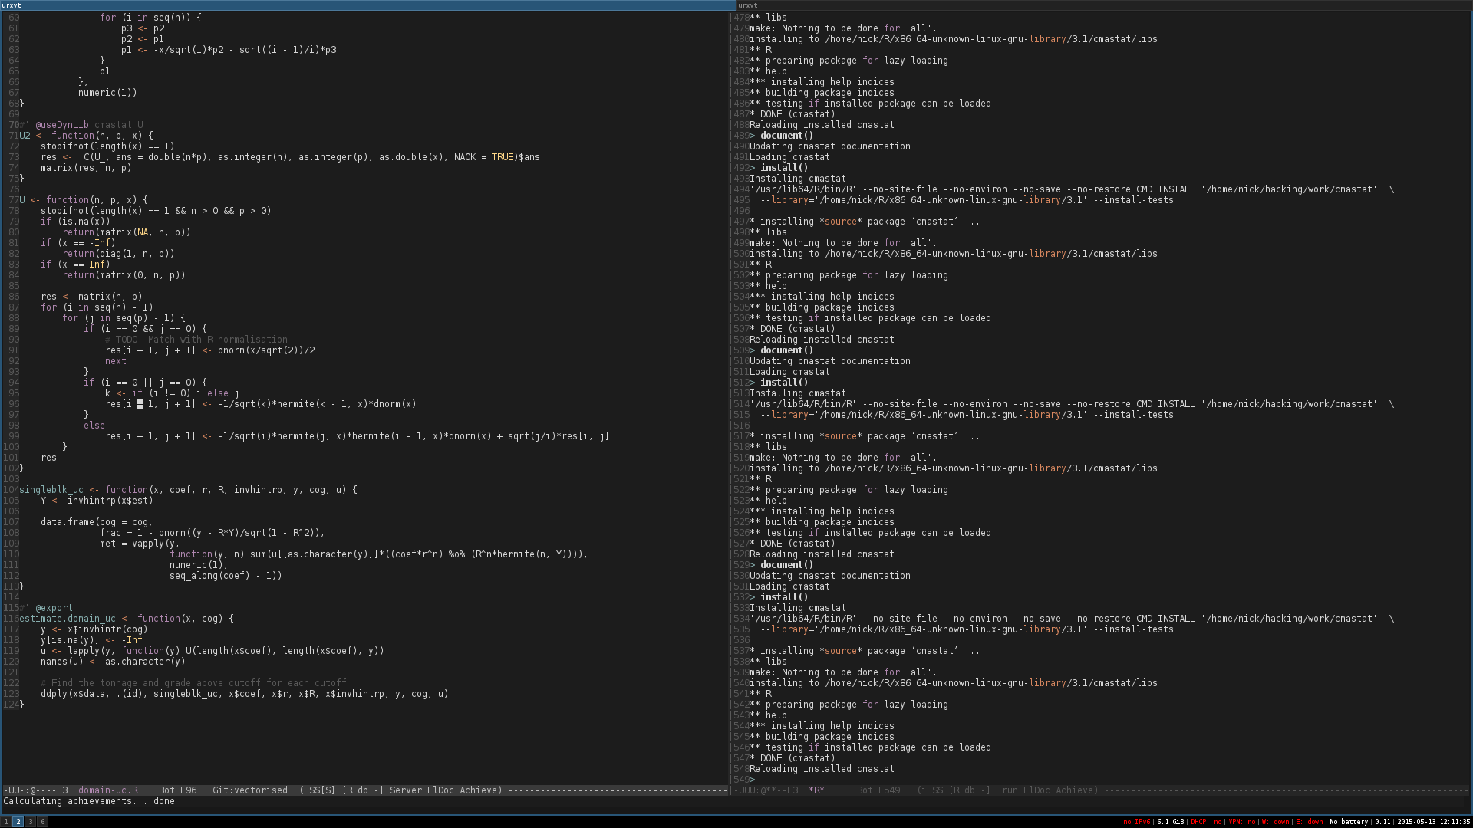Click 'Installing cmastat' on line 513

[x=798, y=393]
